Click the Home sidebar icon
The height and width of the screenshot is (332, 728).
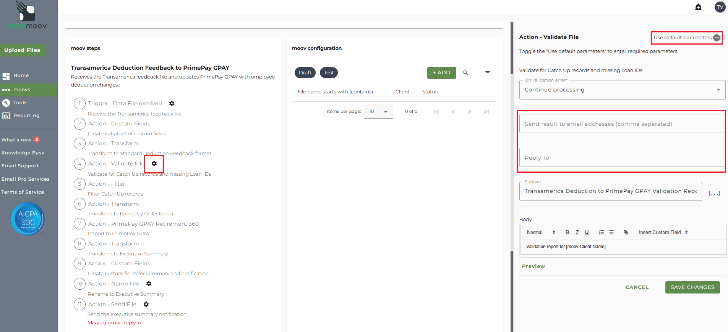click(6, 76)
